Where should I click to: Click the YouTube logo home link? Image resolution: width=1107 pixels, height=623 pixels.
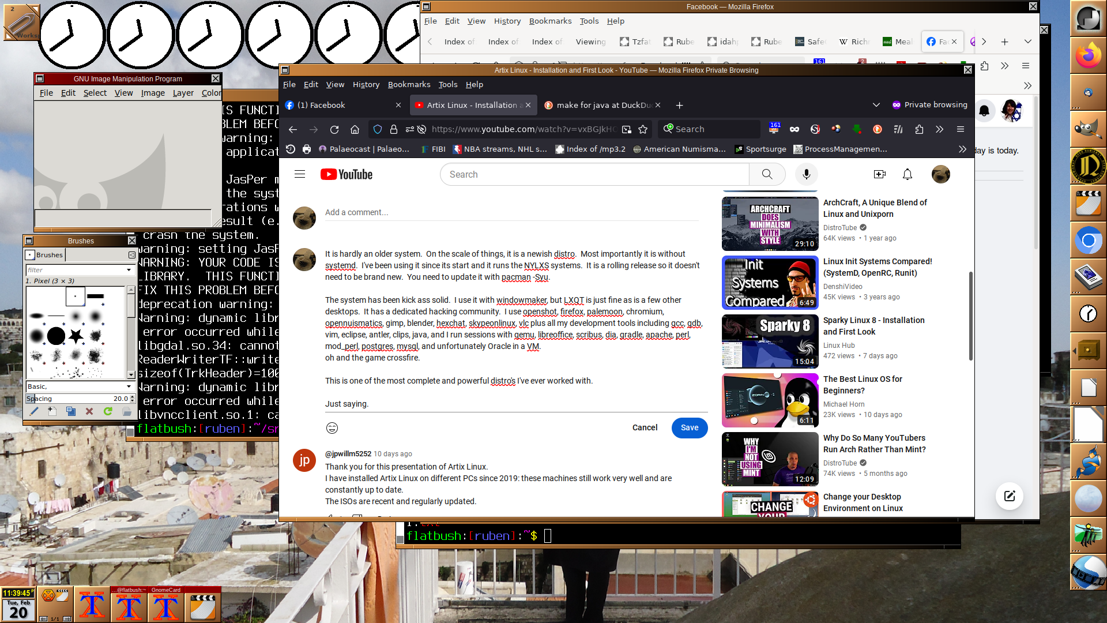click(347, 174)
